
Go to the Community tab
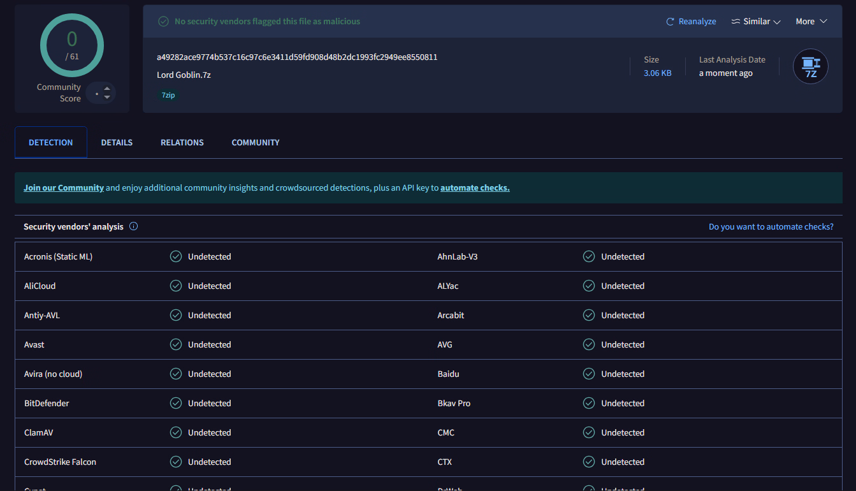coord(256,143)
